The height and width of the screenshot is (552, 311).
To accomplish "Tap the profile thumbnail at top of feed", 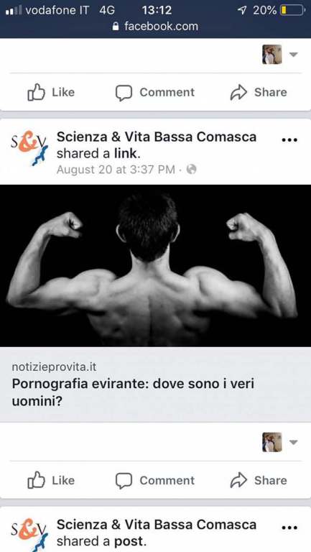I will point(272,54).
